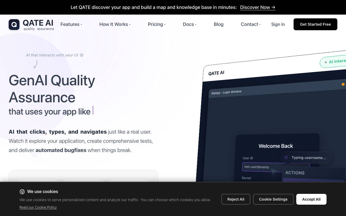Click the "automated bugfixes" bold text
This screenshot has width=346, height=216.
tap(61, 150)
